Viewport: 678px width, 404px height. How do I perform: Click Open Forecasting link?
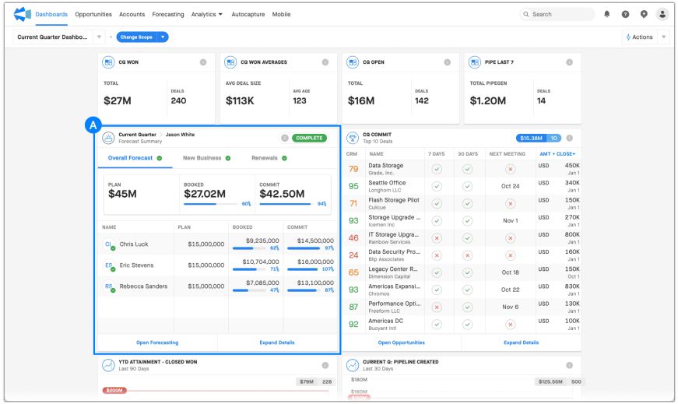coord(157,343)
